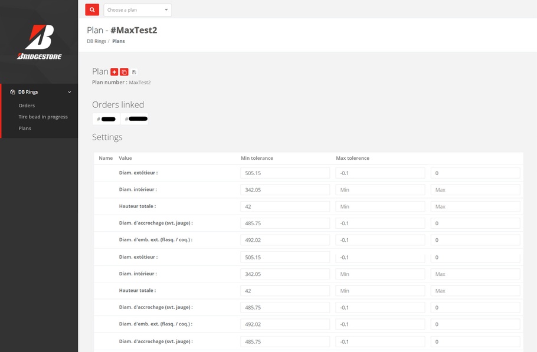Viewport: 537px width, 352px height.
Task: Click the red search icon button
Action: point(92,10)
